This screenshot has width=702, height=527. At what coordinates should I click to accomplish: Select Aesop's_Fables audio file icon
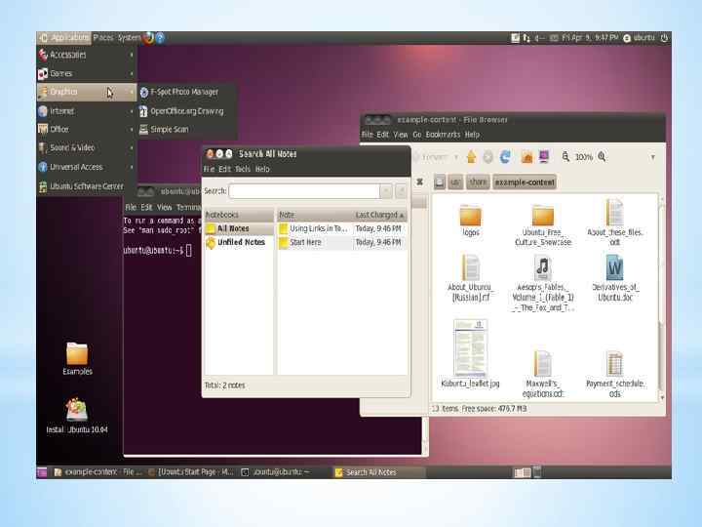542,268
